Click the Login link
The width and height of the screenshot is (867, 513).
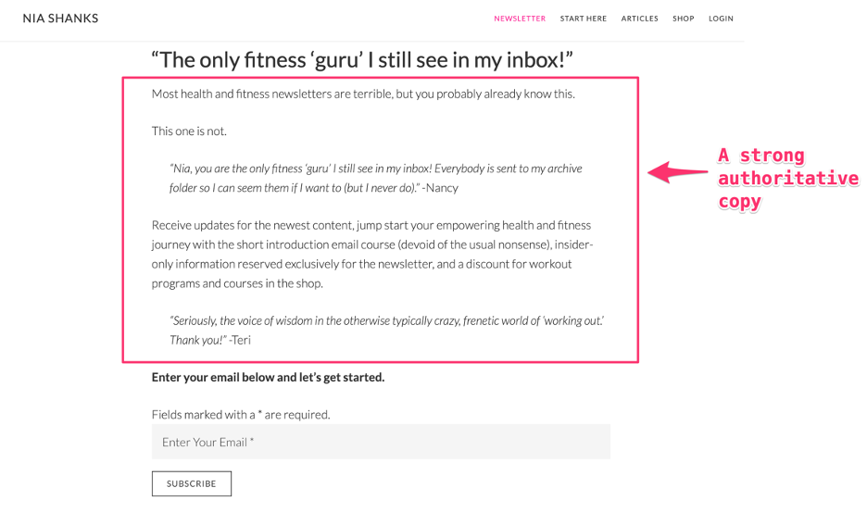tap(721, 19)
